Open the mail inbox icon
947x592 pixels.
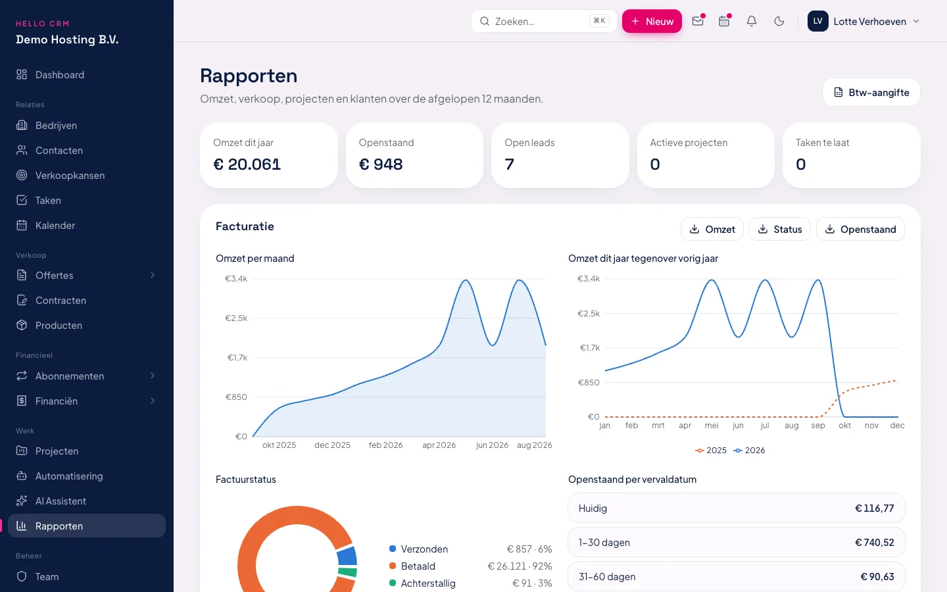click(698, 21)
